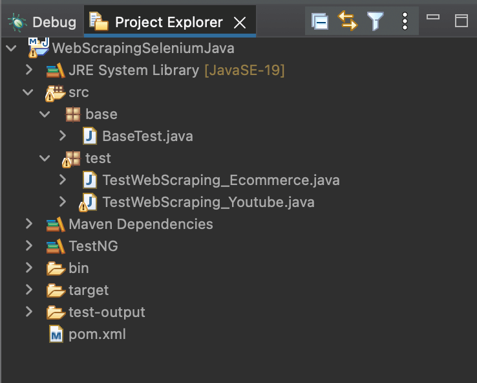Click the Collapse All toolbar icon
This screenshot has height=383, width=477.
(320, 21)
